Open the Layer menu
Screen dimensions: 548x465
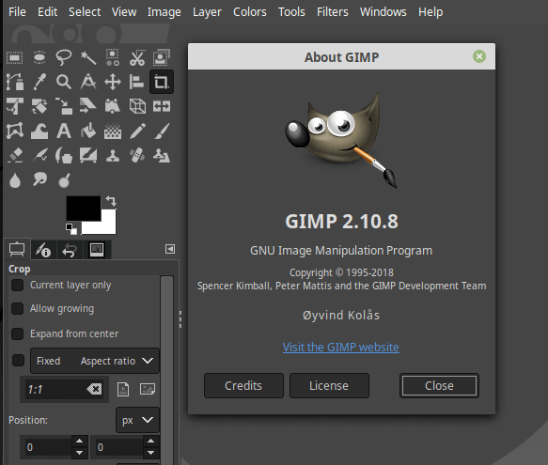point(207,12)
